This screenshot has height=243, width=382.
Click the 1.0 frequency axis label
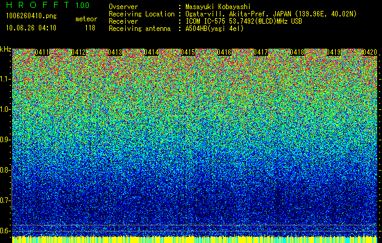5,109
